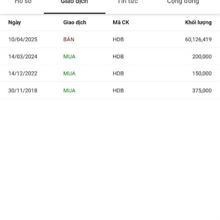Viewport: 220px width, 220px height.
Task: Open the 30/11/2018 transaction row
Action: 110,91
